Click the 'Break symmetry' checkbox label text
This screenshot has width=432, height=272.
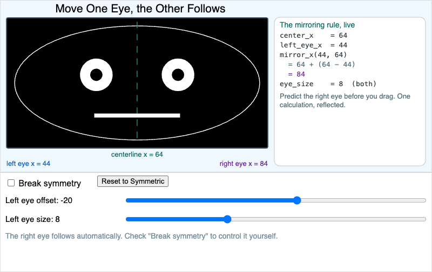50,183
